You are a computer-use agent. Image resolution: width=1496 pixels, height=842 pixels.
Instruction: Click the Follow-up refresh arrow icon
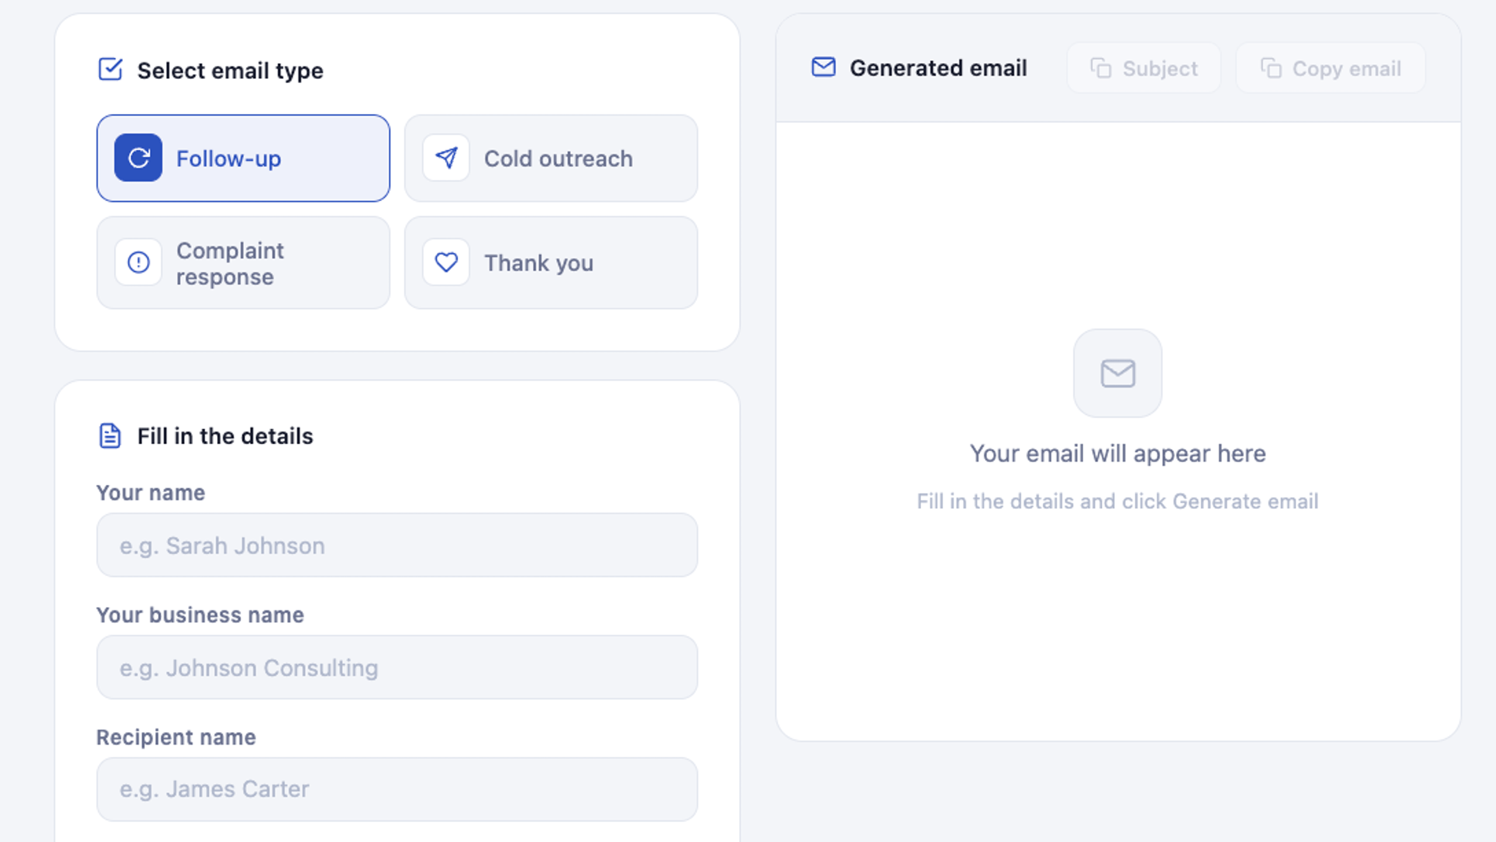pos(138,158)
